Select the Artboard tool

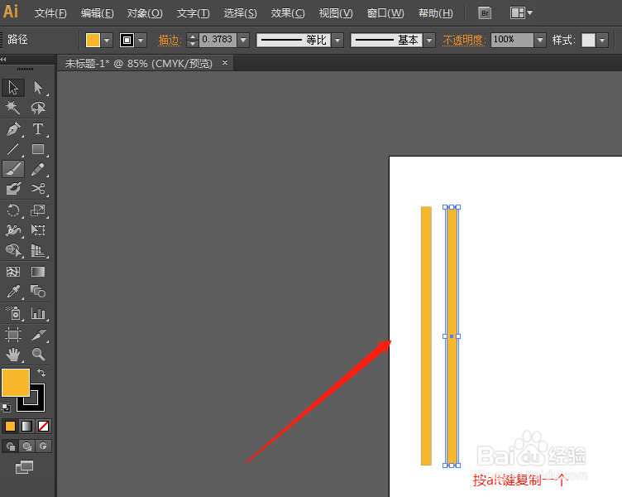coord(13,335)
